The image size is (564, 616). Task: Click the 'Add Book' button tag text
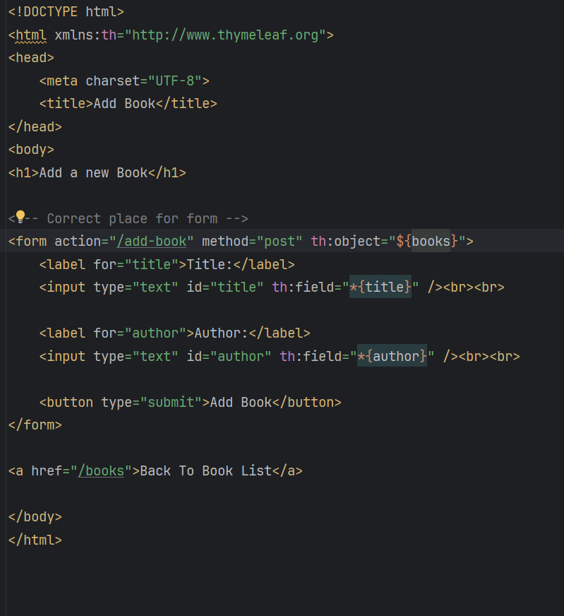click(241, 402)
